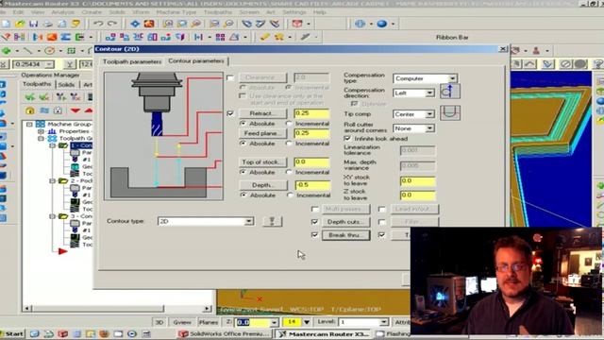
Task: Click the Retract button
Action: click(263, 113)
